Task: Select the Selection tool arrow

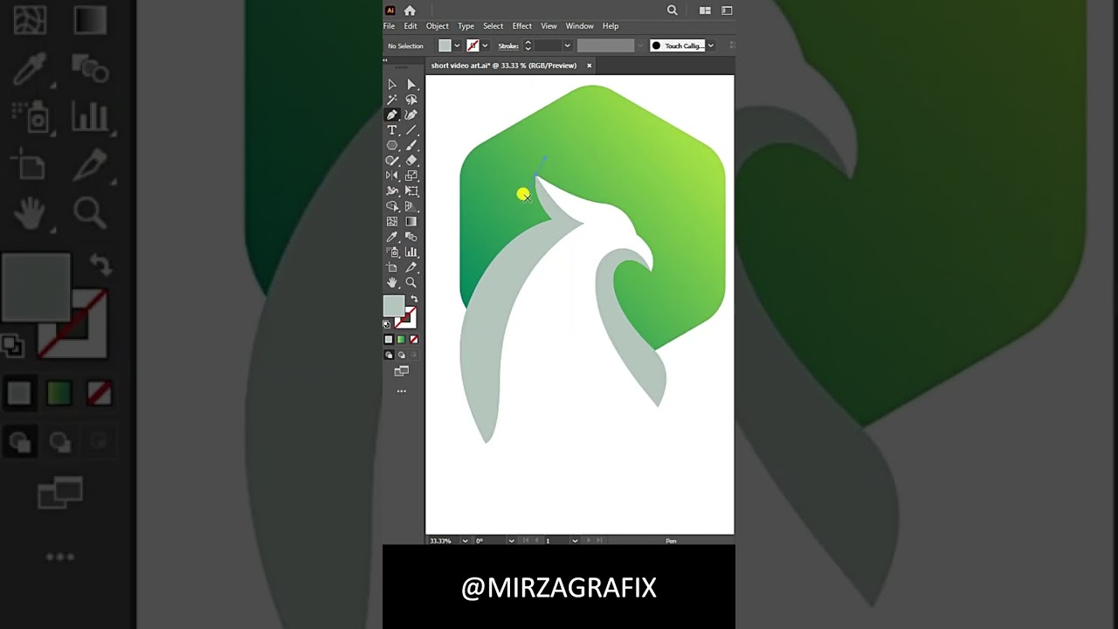Action: tap(392, 85)
